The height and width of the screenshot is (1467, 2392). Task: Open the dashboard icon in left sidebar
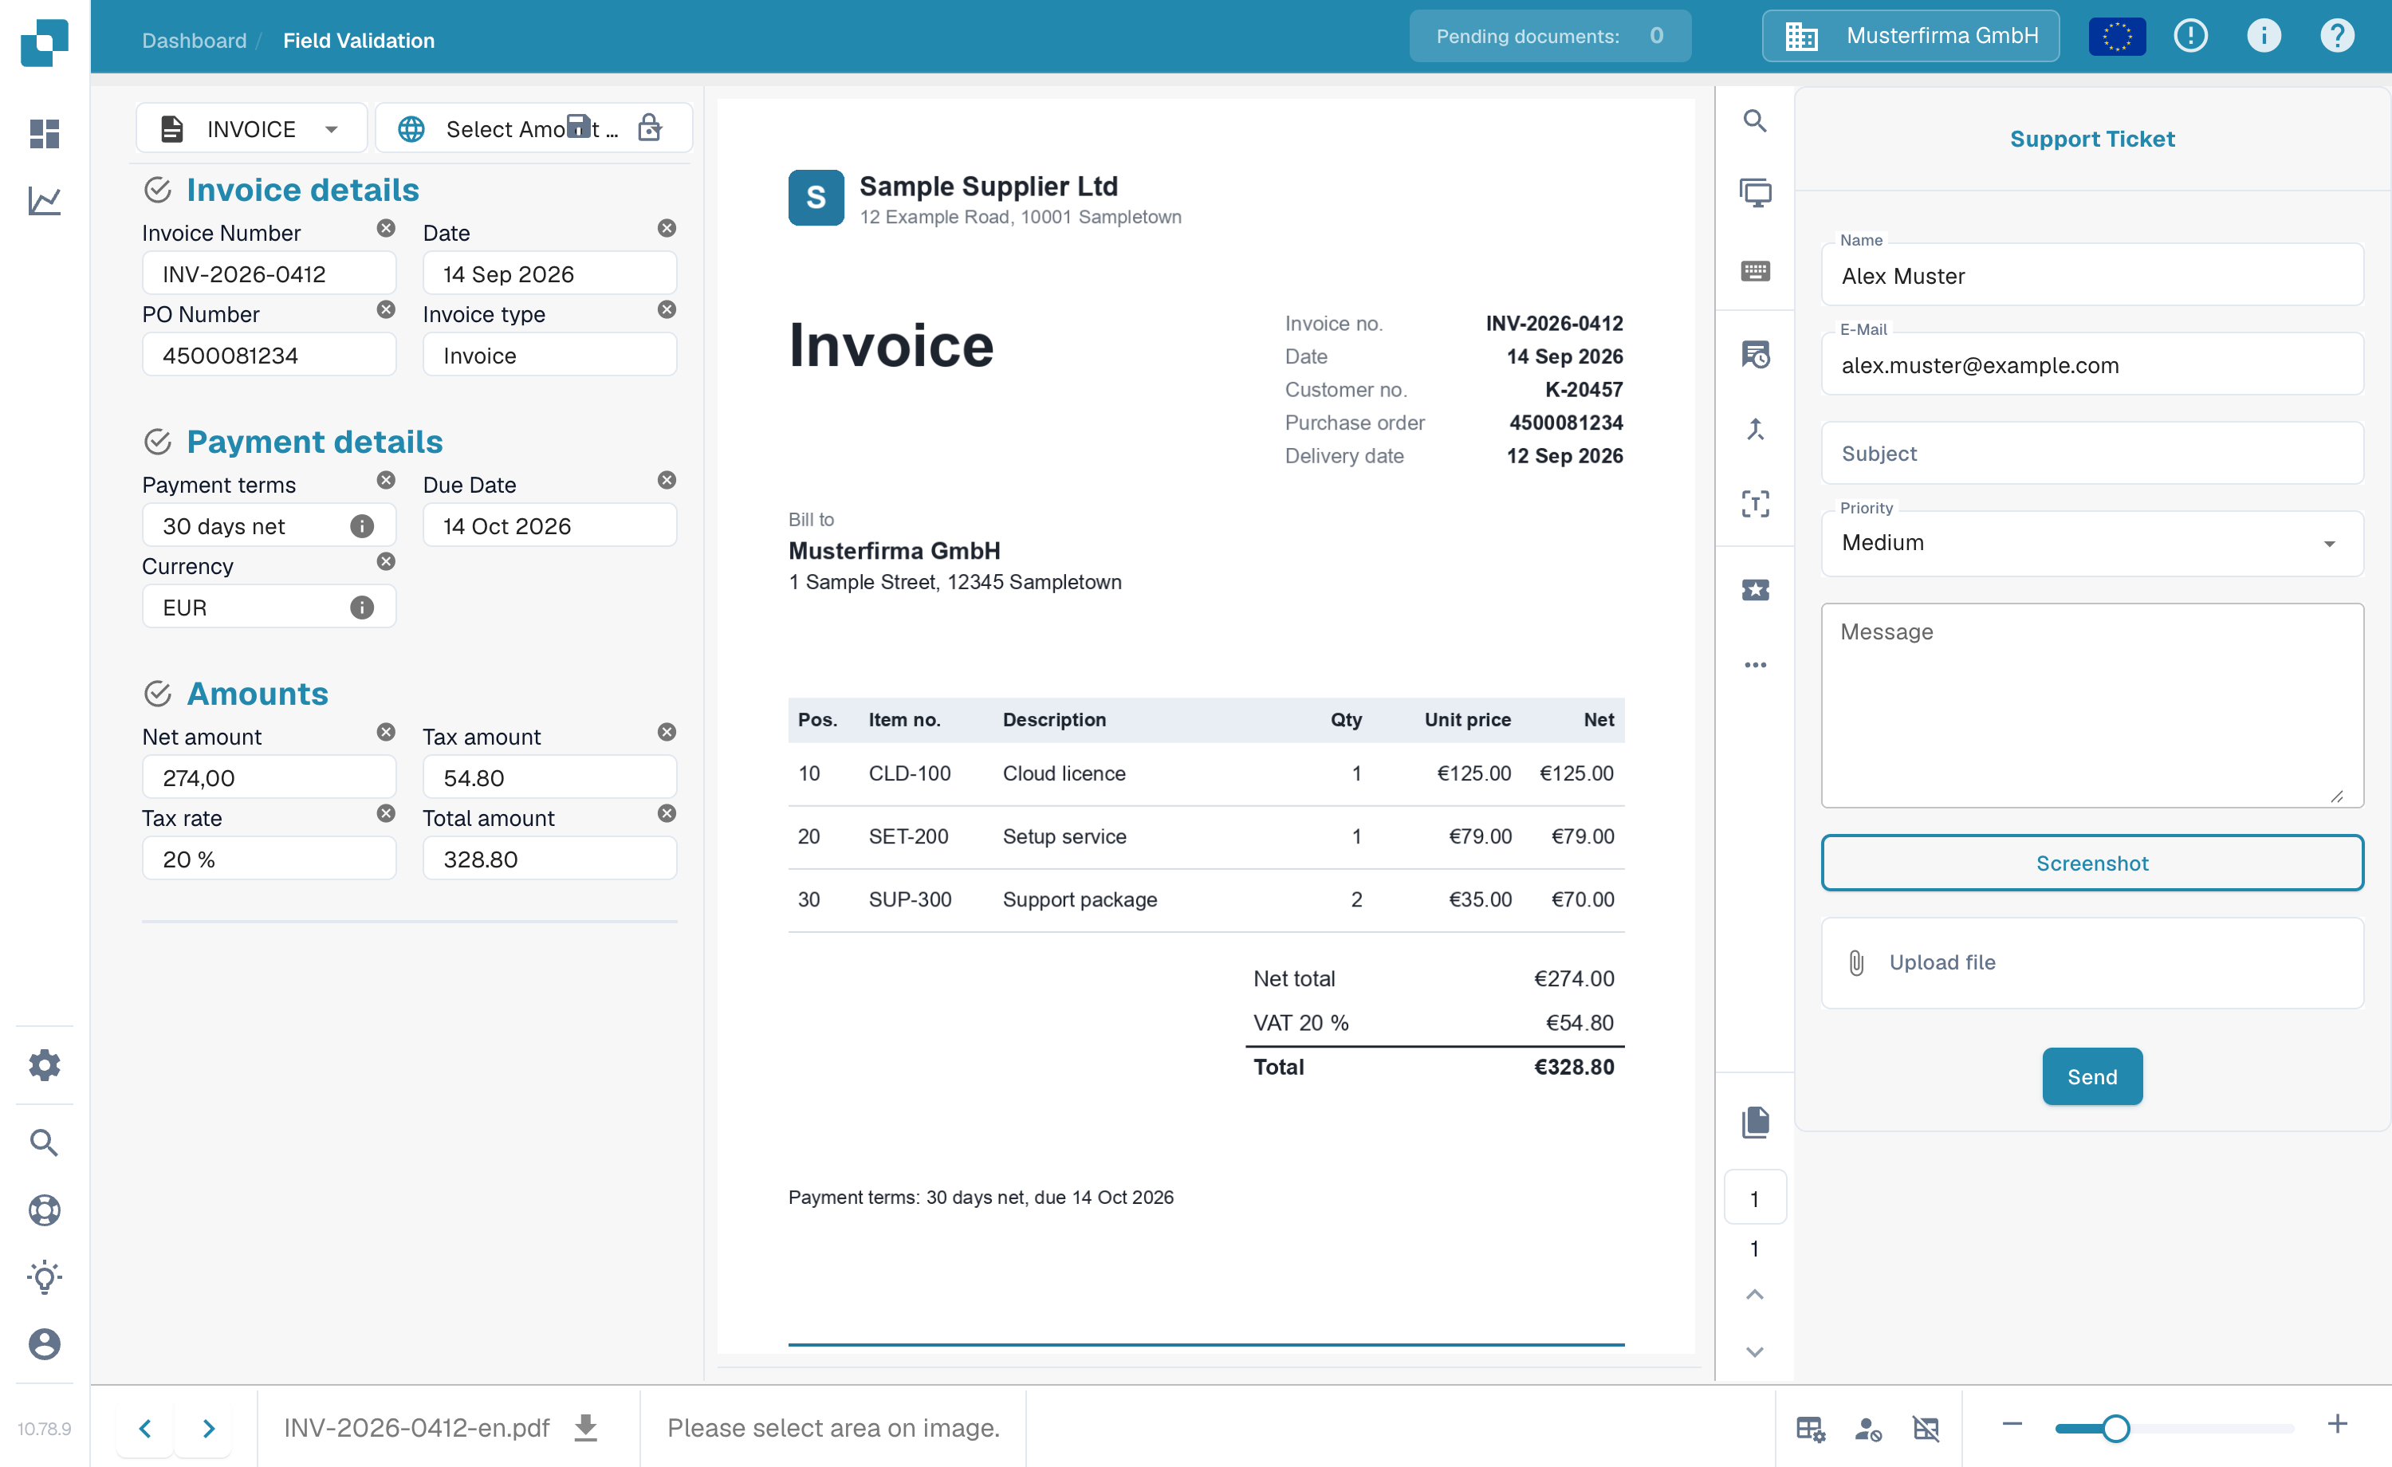(45, 133)
